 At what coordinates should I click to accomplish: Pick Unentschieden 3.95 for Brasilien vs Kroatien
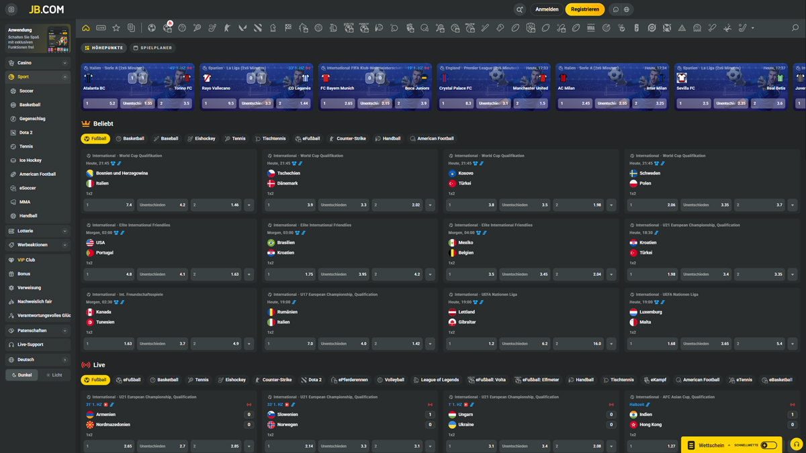(344, 274)
